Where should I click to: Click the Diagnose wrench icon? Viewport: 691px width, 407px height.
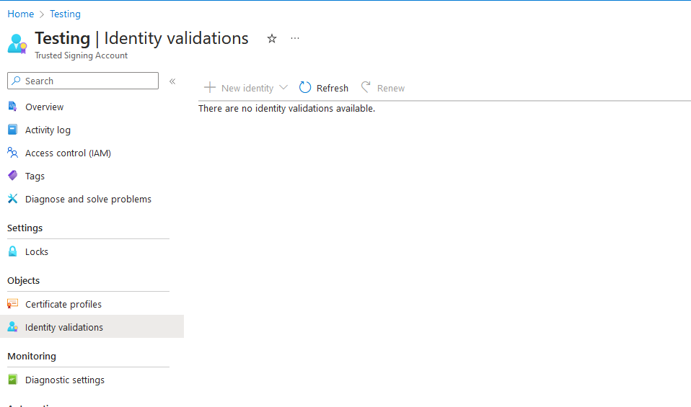pyautogui.click(x=13, y=199)
